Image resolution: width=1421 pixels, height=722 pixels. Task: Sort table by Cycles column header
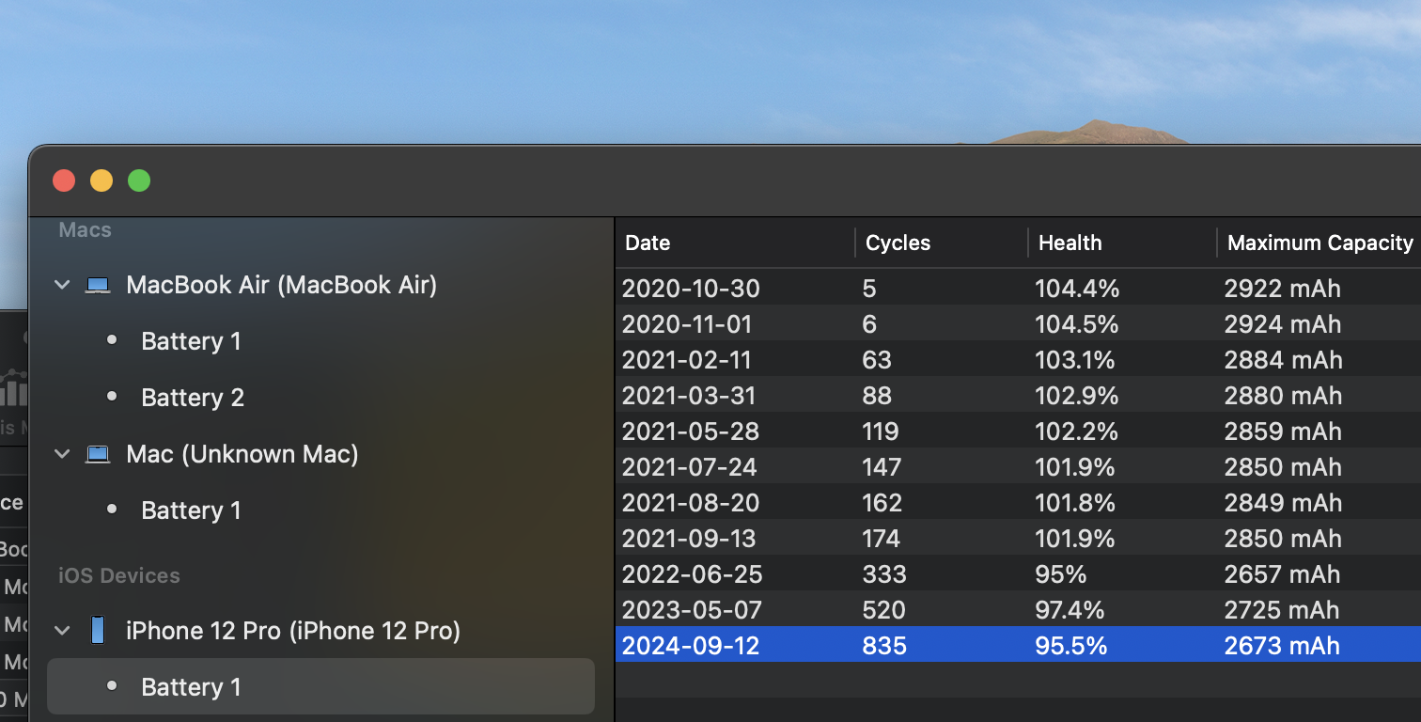(x=941, y=243)
